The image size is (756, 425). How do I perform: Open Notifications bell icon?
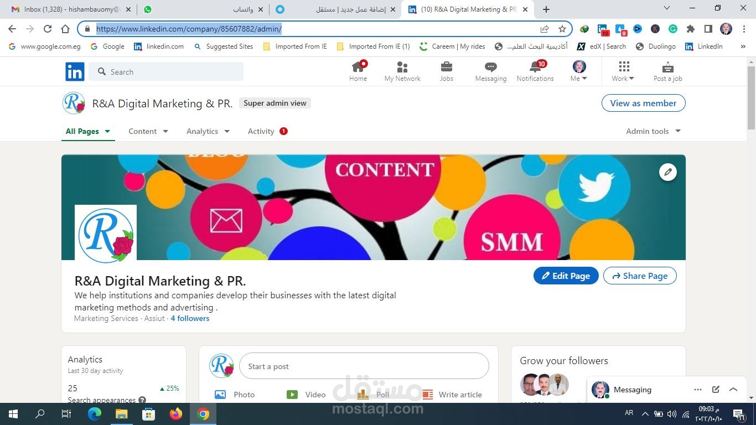coord(535,67)
